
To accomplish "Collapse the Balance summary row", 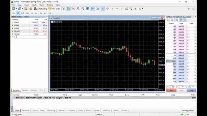I will [14, 98].
